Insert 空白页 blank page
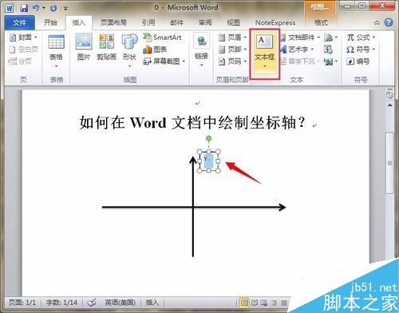 point(24,50)
